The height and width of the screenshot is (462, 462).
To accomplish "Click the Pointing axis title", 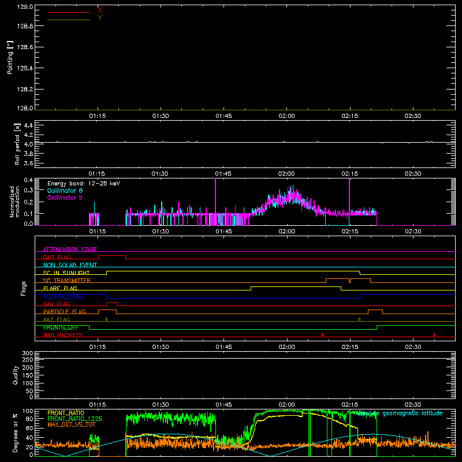I will tap(10, 57).
